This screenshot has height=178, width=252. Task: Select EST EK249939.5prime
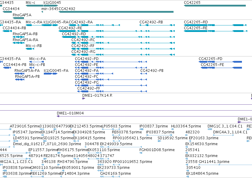point(121,147)
